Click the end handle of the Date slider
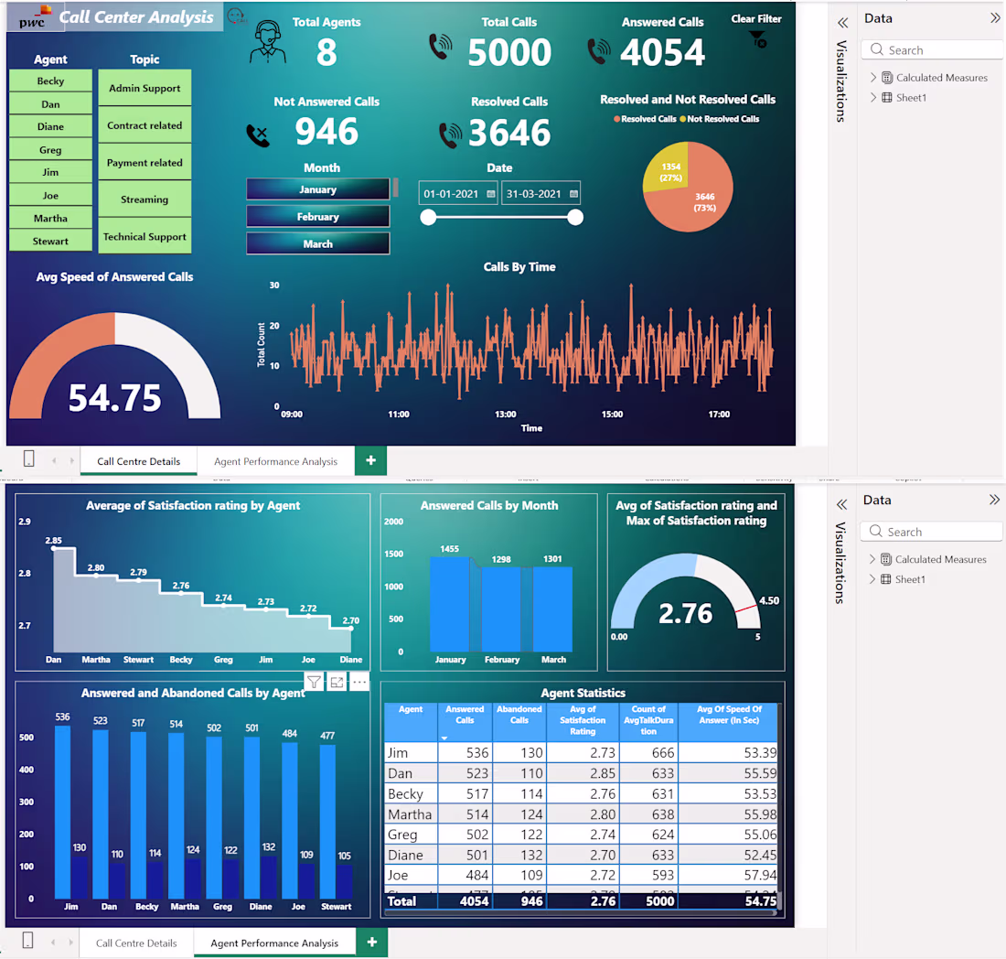1006x959 pixels. pos(575,217)
